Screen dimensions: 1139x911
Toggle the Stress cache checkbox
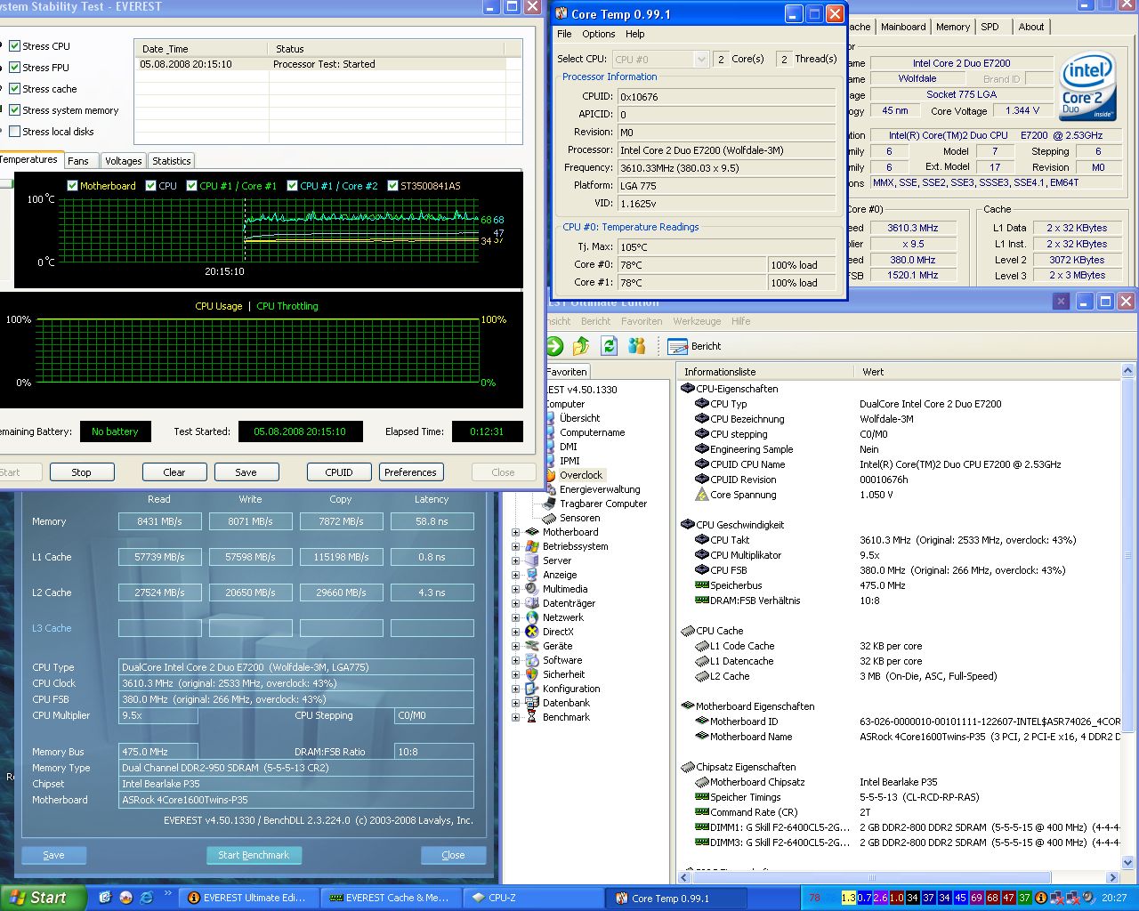(x=14, y=89)
